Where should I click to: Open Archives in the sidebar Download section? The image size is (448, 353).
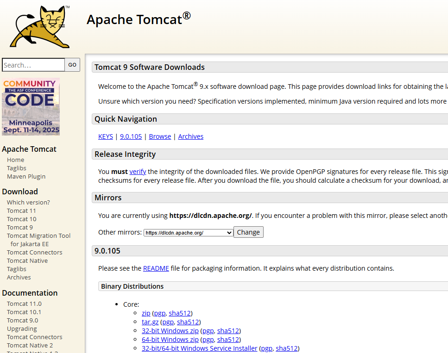19,277
